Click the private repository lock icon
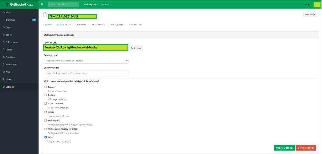Image resolution: width=322 pixels, height=154 pixels. click(x=45, y=15)
